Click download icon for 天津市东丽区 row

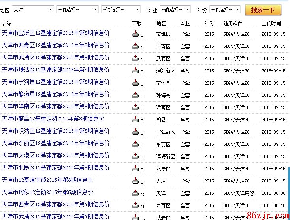click(x=136, y=144)
